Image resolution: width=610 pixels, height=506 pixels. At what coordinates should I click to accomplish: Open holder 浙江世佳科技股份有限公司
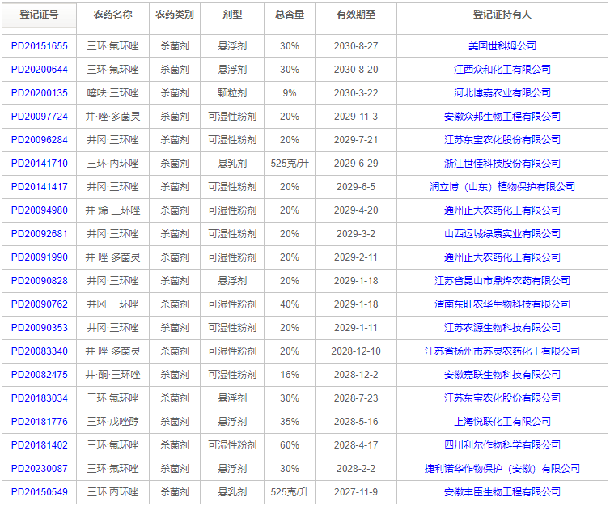pos(502,164)
